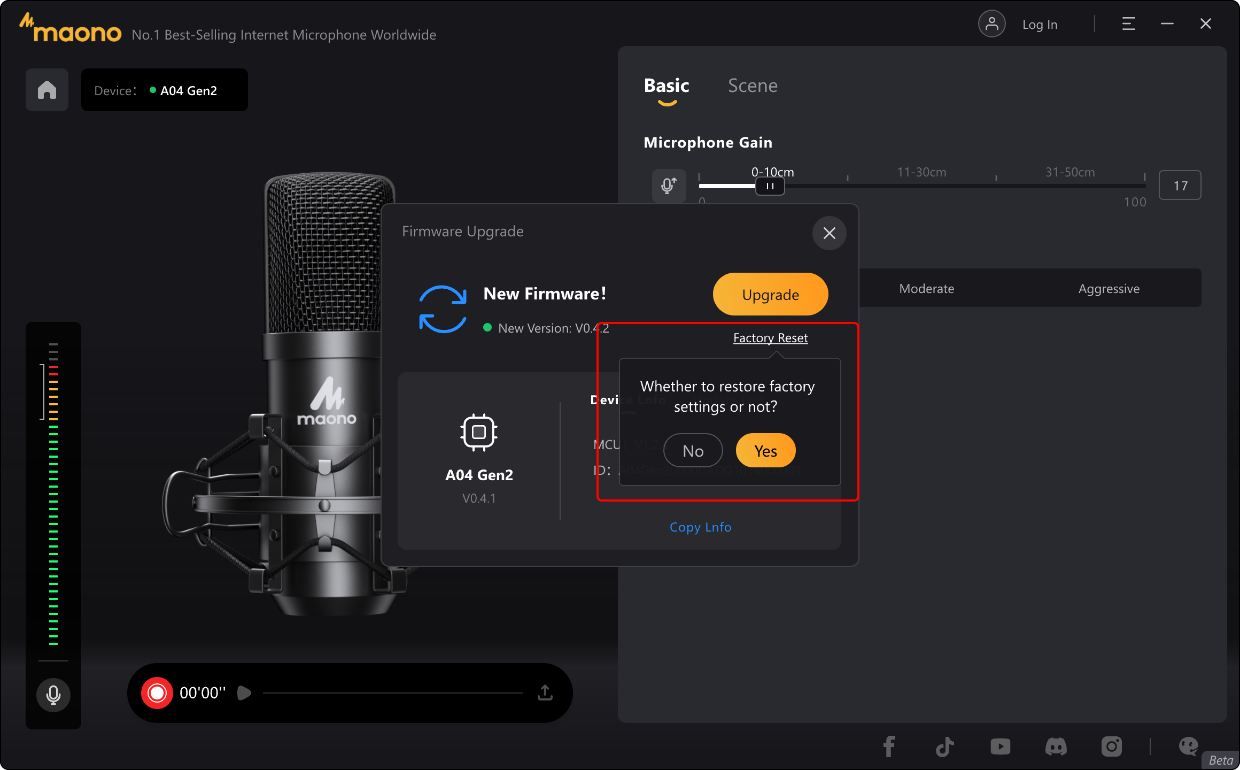
Task: Open the feedback smiley icon
Action: tap(1189, 746)
